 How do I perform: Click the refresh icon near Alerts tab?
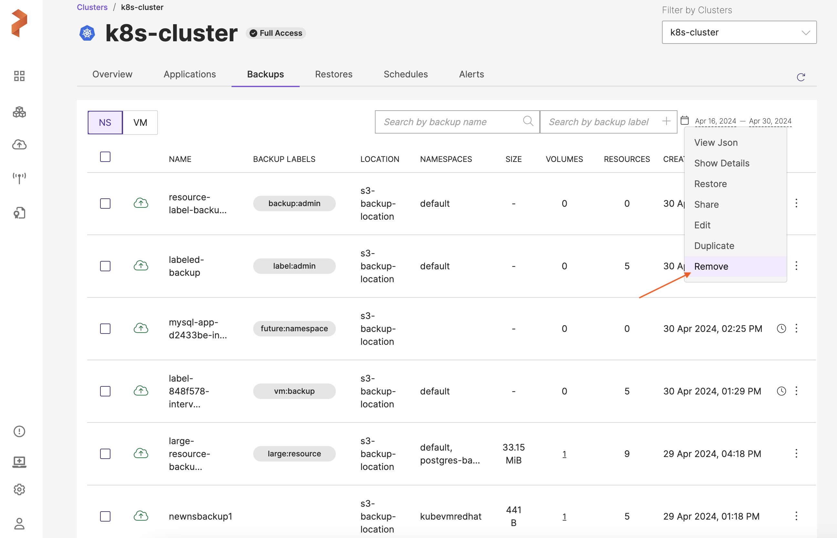[x=801, y=77]
